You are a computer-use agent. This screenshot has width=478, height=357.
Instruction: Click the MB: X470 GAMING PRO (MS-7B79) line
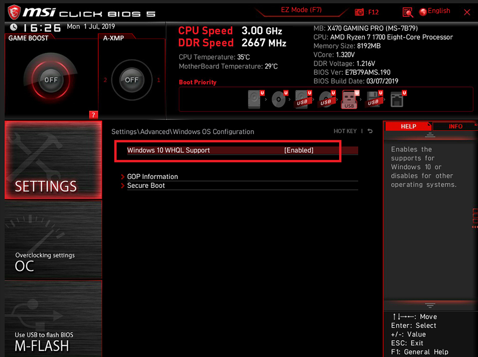pos(365,28)
